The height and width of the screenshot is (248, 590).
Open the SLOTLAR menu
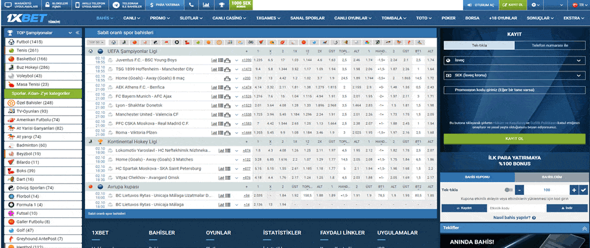[192, 18]
